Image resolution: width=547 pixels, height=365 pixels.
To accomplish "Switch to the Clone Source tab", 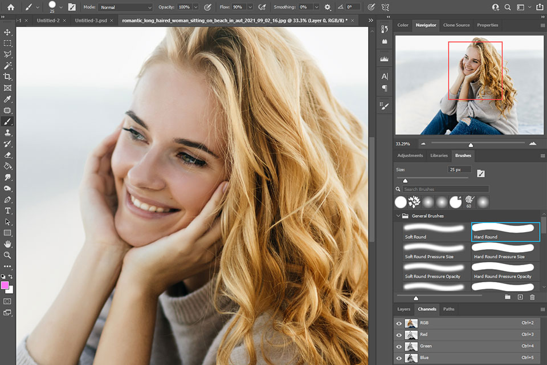I will tap(456, 25).
